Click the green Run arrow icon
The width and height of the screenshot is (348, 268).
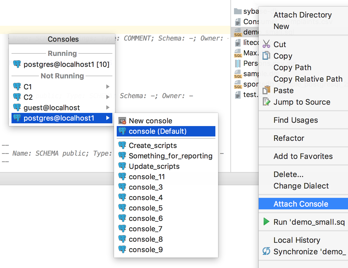[x=266, y=222]
